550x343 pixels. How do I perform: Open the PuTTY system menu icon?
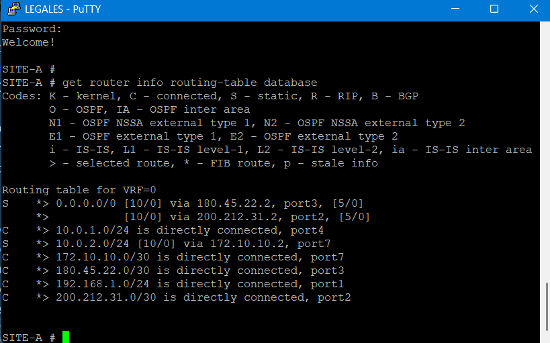click(x=11, y=9)
